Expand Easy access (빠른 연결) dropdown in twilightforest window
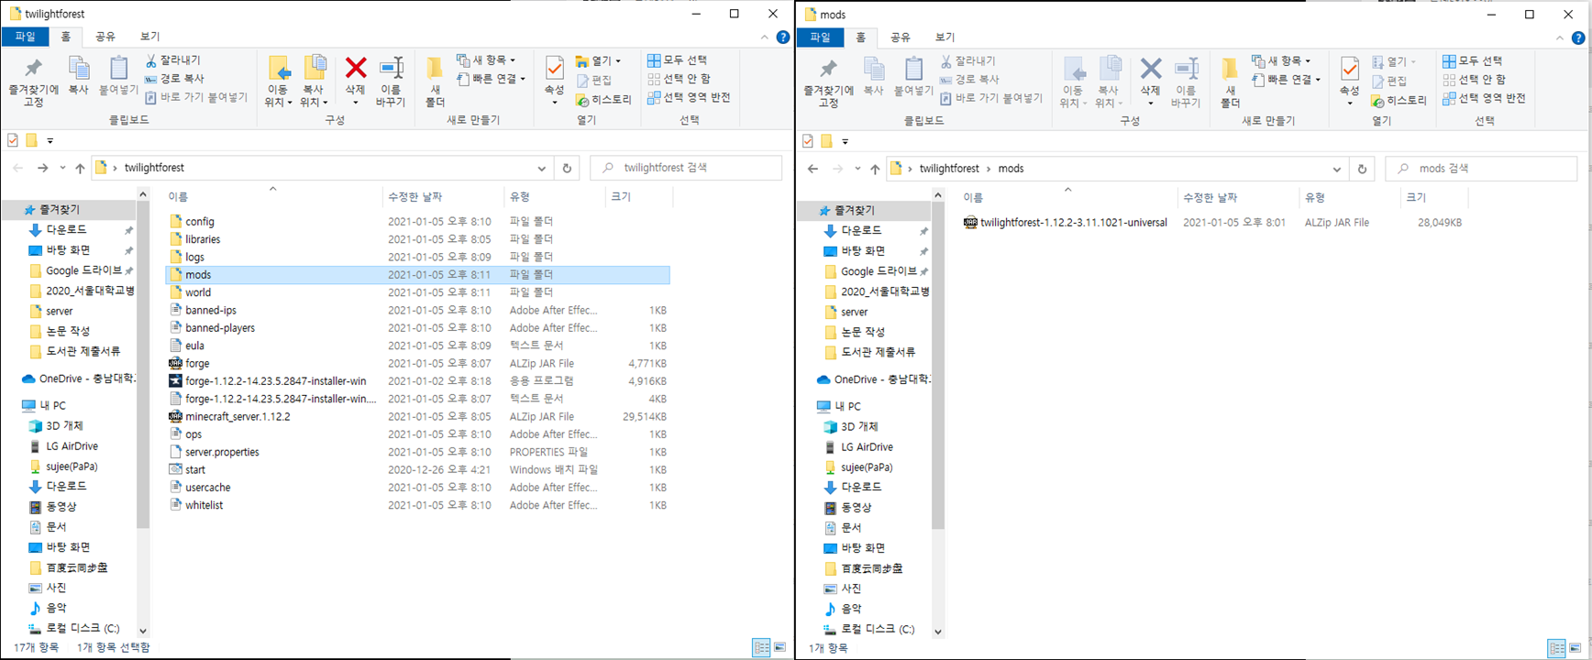This screenshot has height=660, width=1592. pyautogui.click(x=491, y=79)
